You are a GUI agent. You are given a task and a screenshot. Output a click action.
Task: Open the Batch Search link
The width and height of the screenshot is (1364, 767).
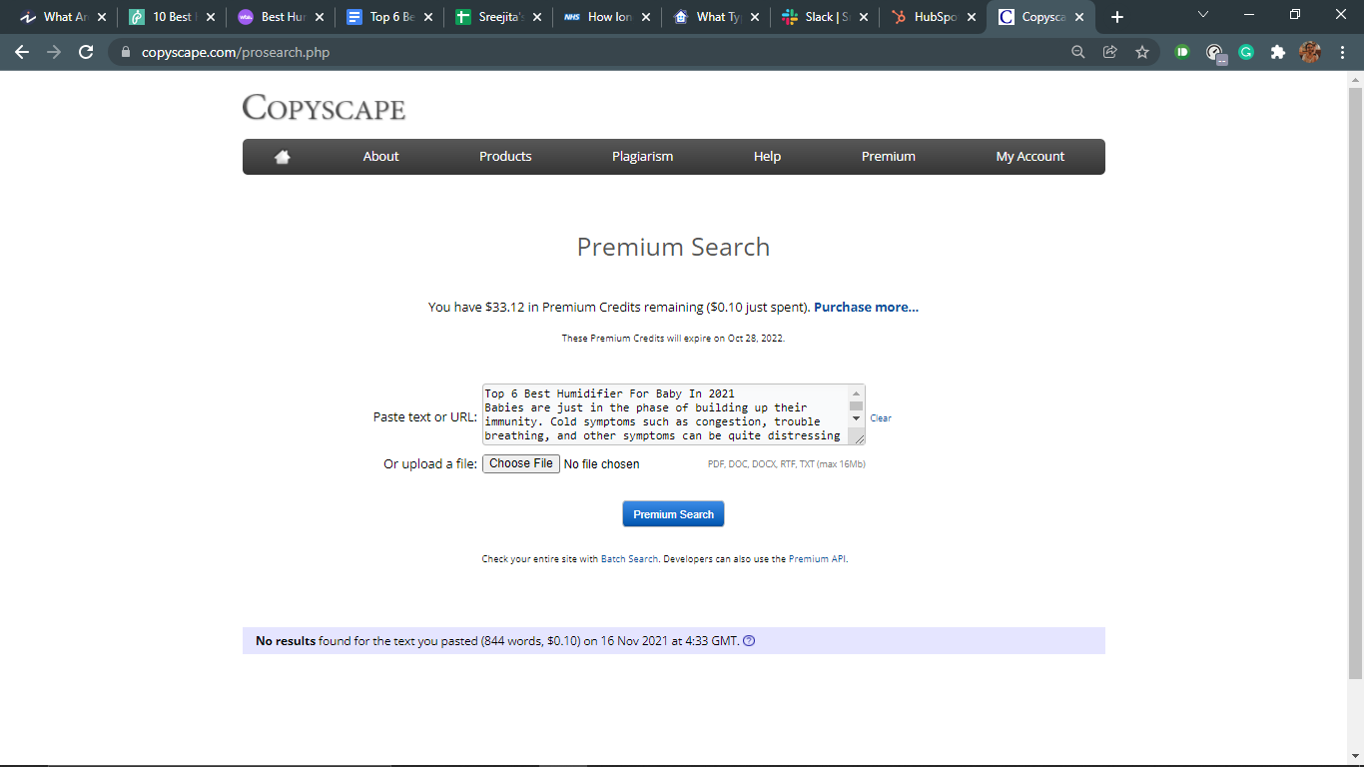[x=629, y=559]
